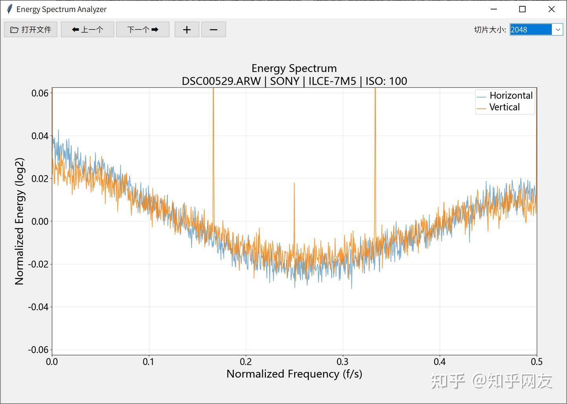
Task: Click the 打开文件 open file button
Action: pos(31,30)
